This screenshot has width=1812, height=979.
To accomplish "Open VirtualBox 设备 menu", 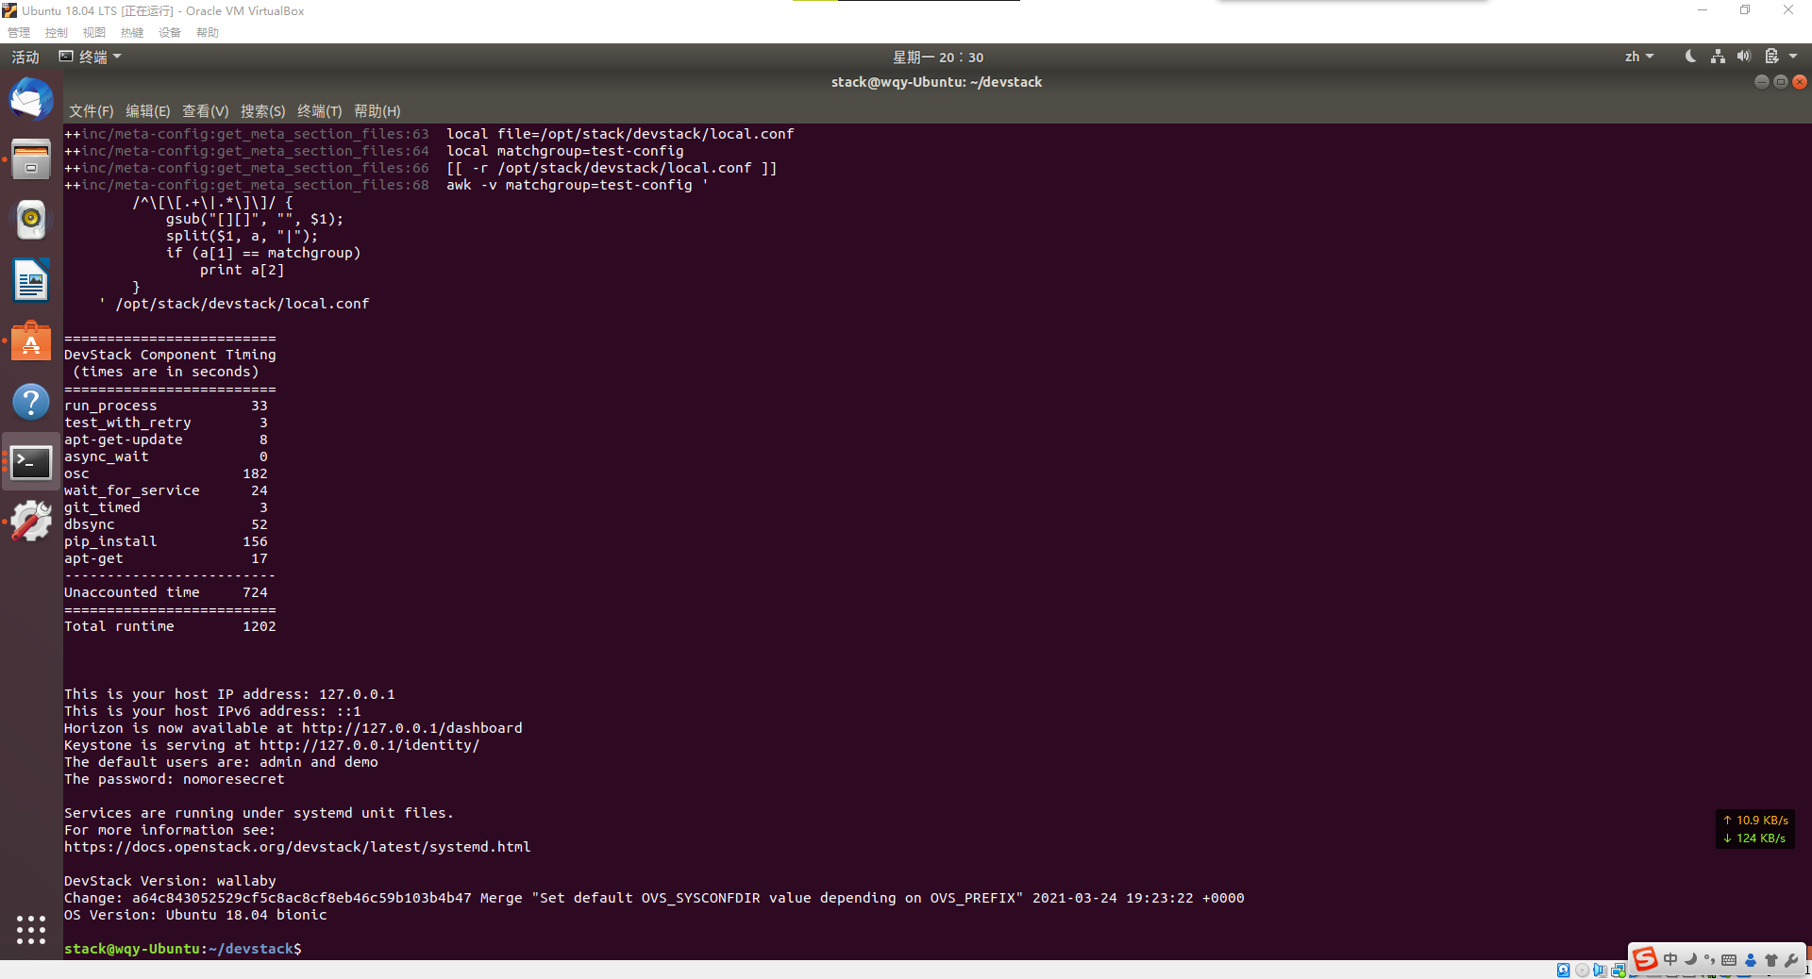I will [170, 33].
